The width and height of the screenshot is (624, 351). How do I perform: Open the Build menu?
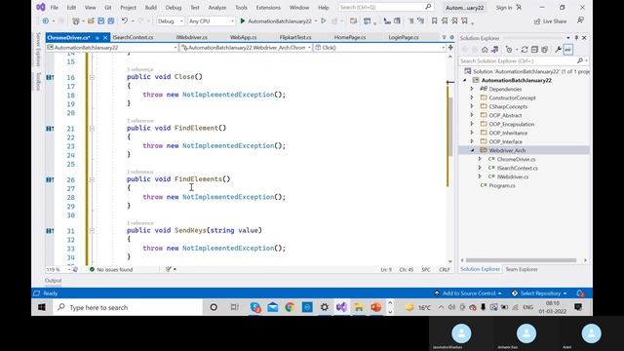click(x=151, y=7)
